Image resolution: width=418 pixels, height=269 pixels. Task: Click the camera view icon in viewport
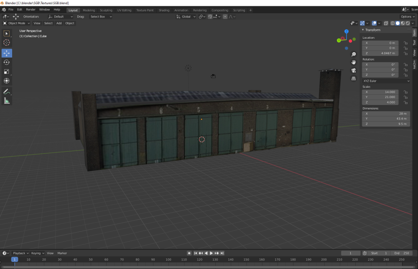click(x=354, y=70)
